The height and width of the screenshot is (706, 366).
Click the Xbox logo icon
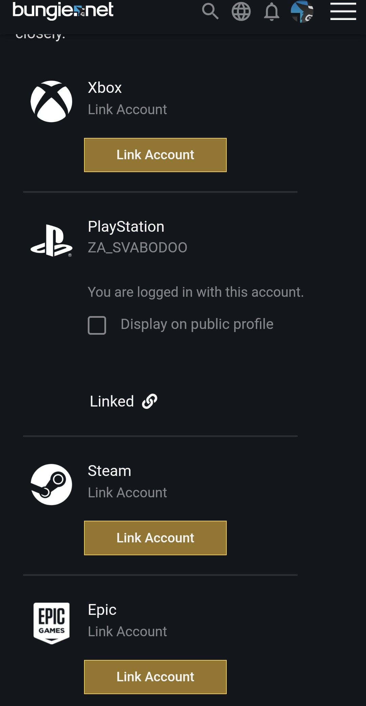pos(52,101)
